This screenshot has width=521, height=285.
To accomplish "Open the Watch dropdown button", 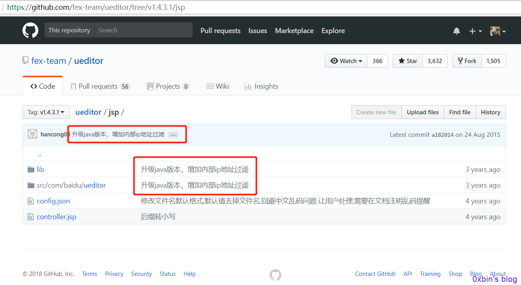I will click(x=346, y=61).
